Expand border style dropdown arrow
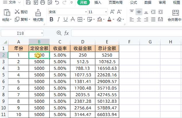 (x=84, y=20)
